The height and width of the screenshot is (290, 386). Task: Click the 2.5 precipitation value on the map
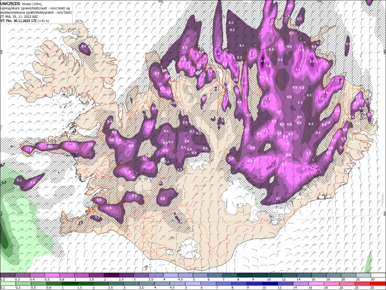[263, 61]
